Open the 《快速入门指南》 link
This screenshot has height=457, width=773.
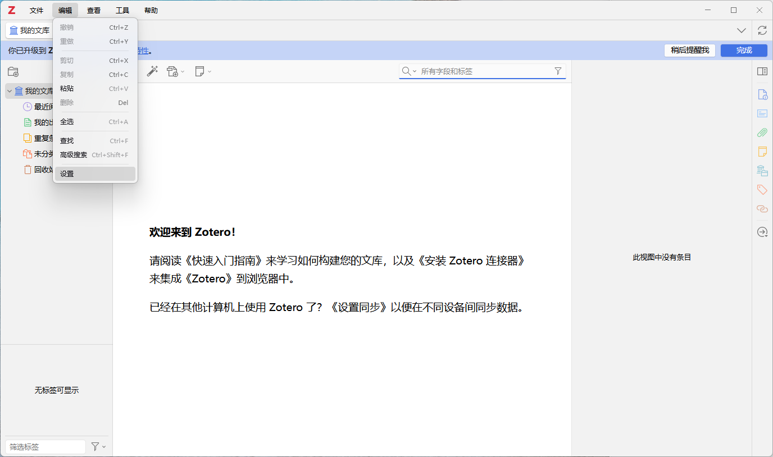[x=224, y=261]
